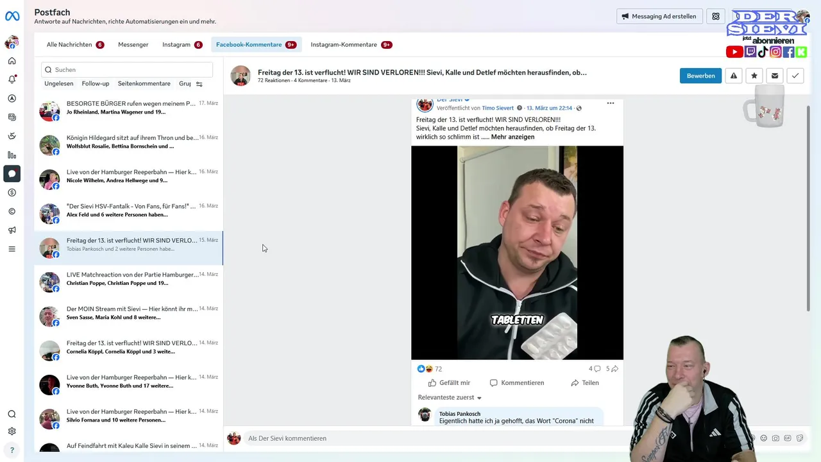Open inbox settings icon beside Messaging Ad
The image size is (821, 462).
click(716, 16)
